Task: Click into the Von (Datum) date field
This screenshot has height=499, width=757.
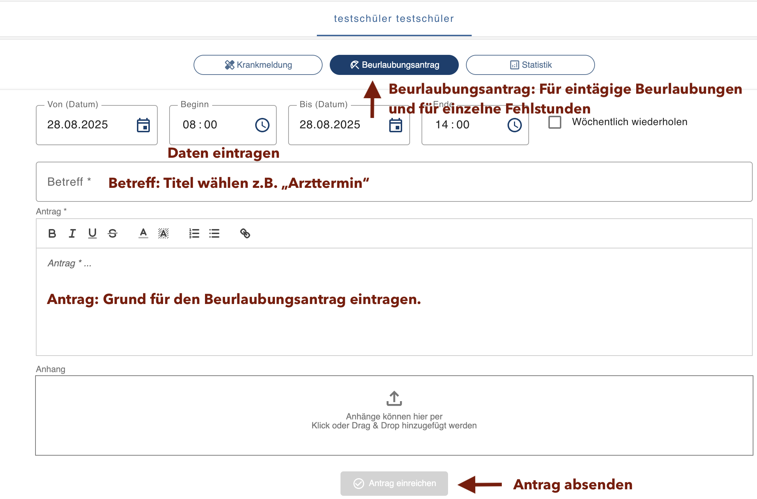Action: coord(97,125)
